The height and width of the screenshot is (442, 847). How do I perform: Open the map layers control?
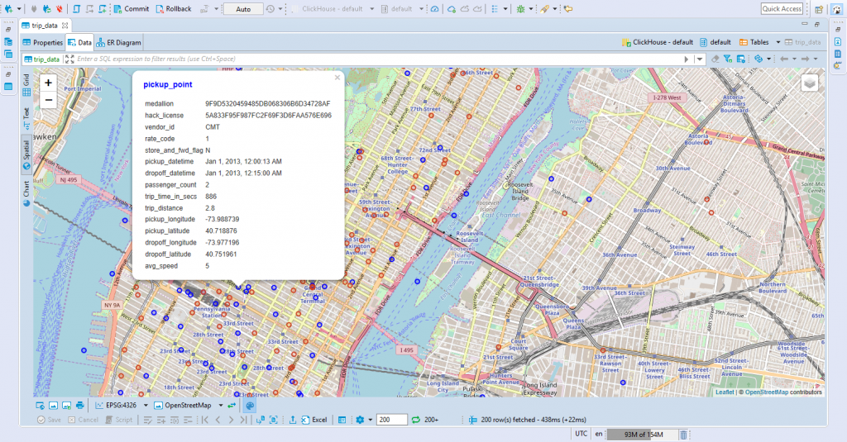pyautogui.click(x=809, y=83)
